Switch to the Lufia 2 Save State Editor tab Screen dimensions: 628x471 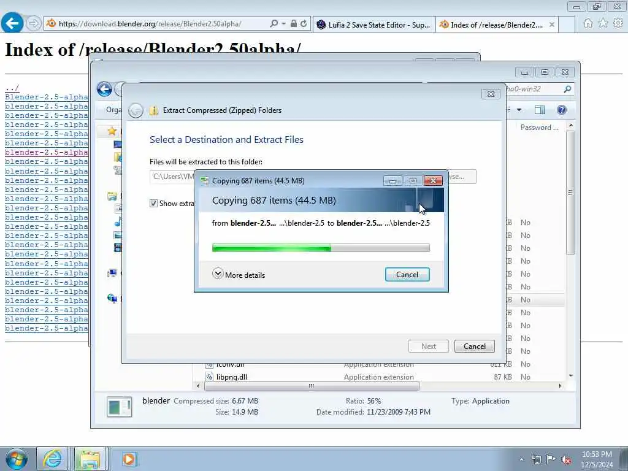point(373,25)
